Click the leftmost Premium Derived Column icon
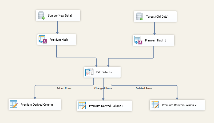214x123 pixels. pyautogui.click(x=14, y=105)
